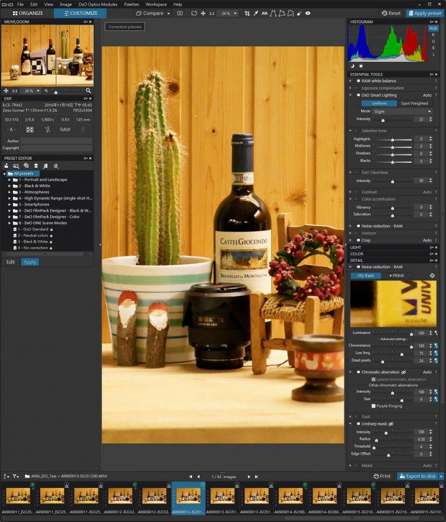Click zoom-in magnifier in Move/Zoom panel
Viewport: 446px width, 522px height.
(x=88, y=90)
